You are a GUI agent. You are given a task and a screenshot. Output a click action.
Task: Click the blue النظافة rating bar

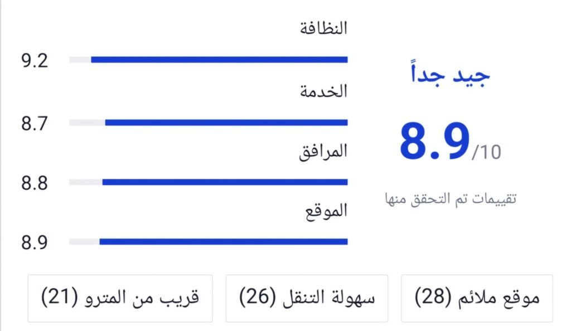[x=219, y=60]
